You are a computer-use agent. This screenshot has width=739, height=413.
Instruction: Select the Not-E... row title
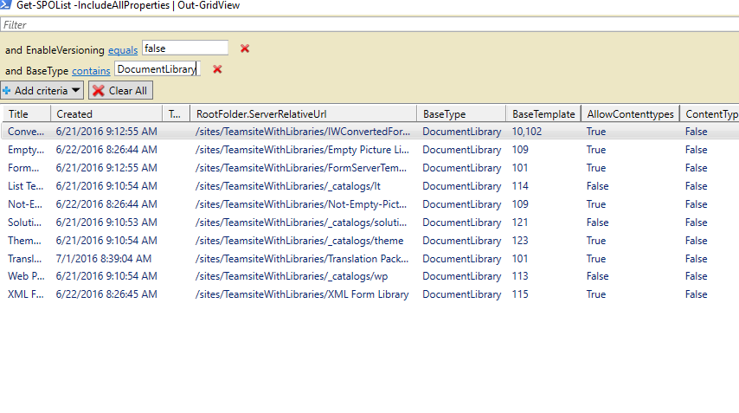click(x=25, y=204)
